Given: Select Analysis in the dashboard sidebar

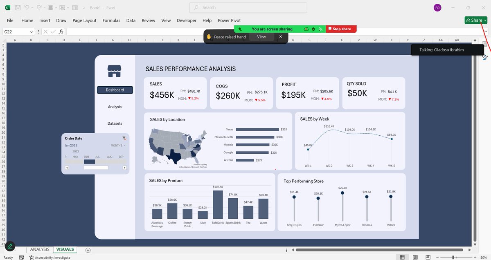Looking at the screenshot, I should [x=115, y=107].
